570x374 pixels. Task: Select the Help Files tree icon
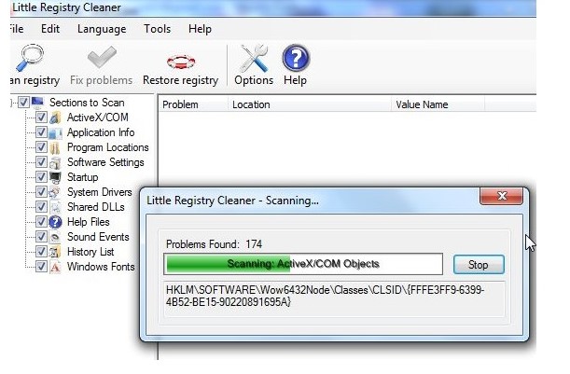pos(55,222)
